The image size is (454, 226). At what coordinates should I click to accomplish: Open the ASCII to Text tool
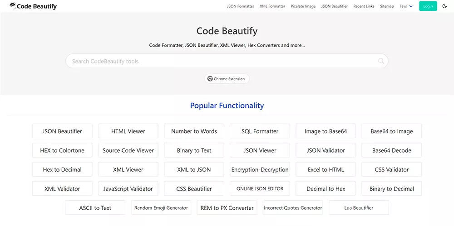pyautogui.click(x=95, y=207)
